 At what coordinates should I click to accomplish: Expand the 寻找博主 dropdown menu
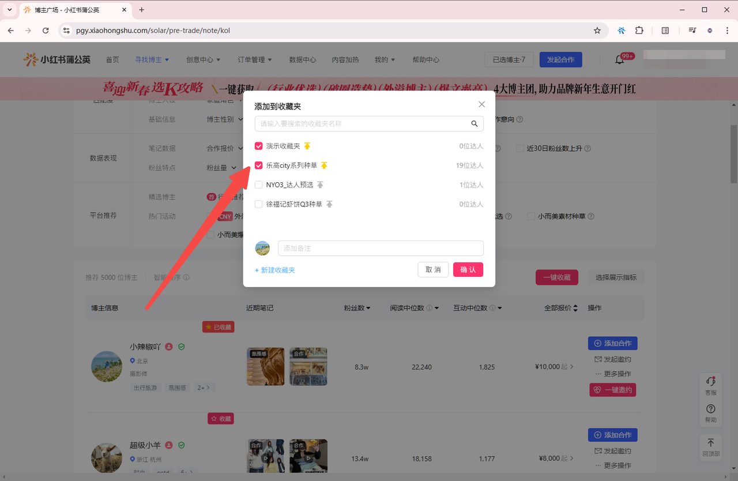[152, 59]
